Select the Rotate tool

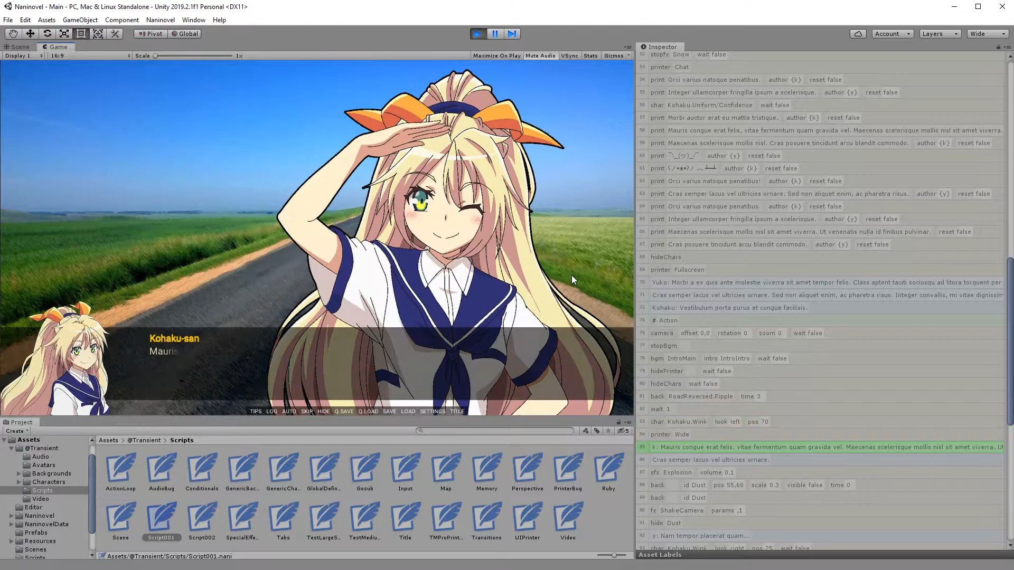47,34
